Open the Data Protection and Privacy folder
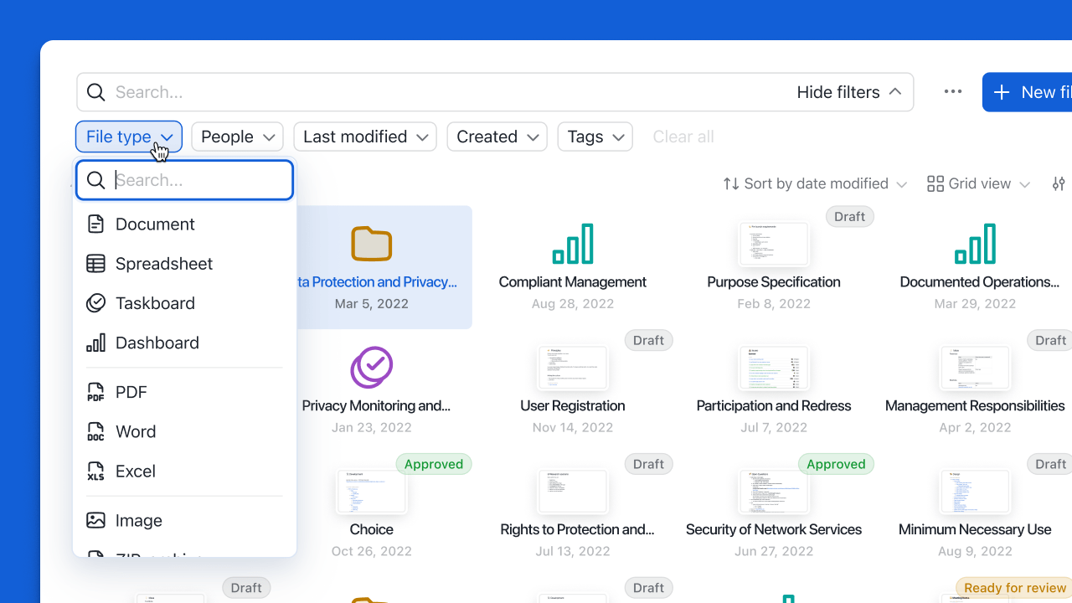 (x=371, y=244)
